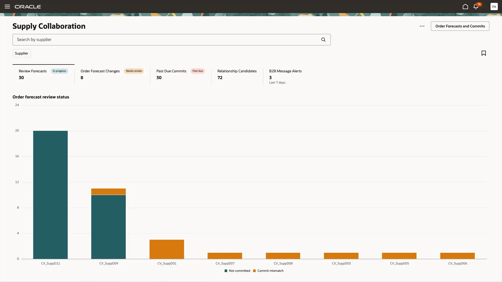
Task: Click the CV_SuppD11 teal bar
Action: point(50,195)
